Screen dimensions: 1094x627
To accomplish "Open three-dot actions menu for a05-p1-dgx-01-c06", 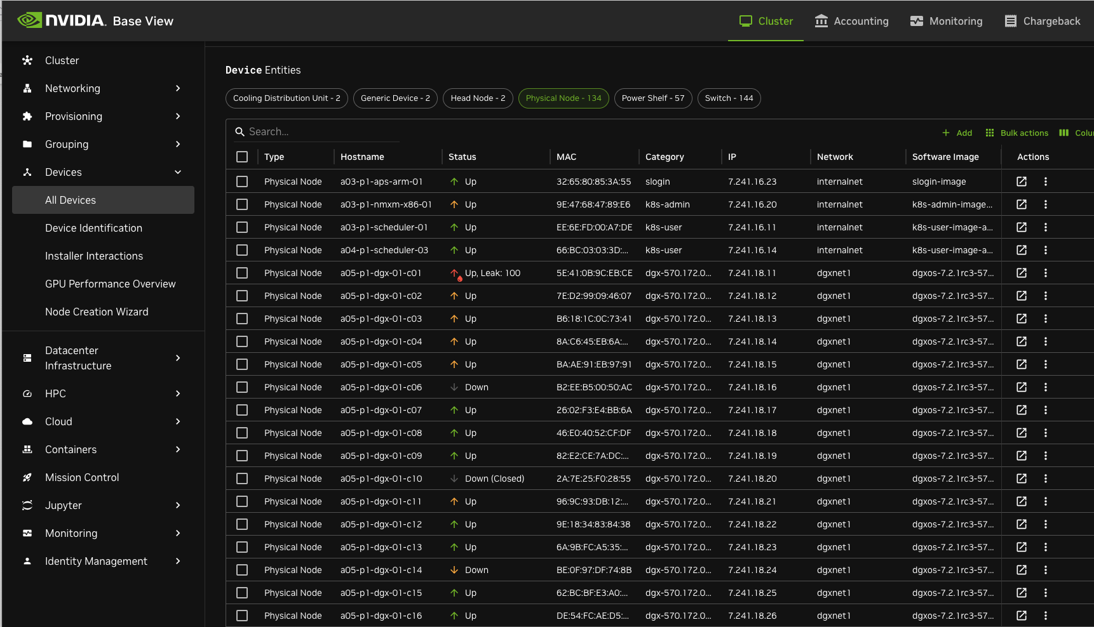I will click(1045, 387).
